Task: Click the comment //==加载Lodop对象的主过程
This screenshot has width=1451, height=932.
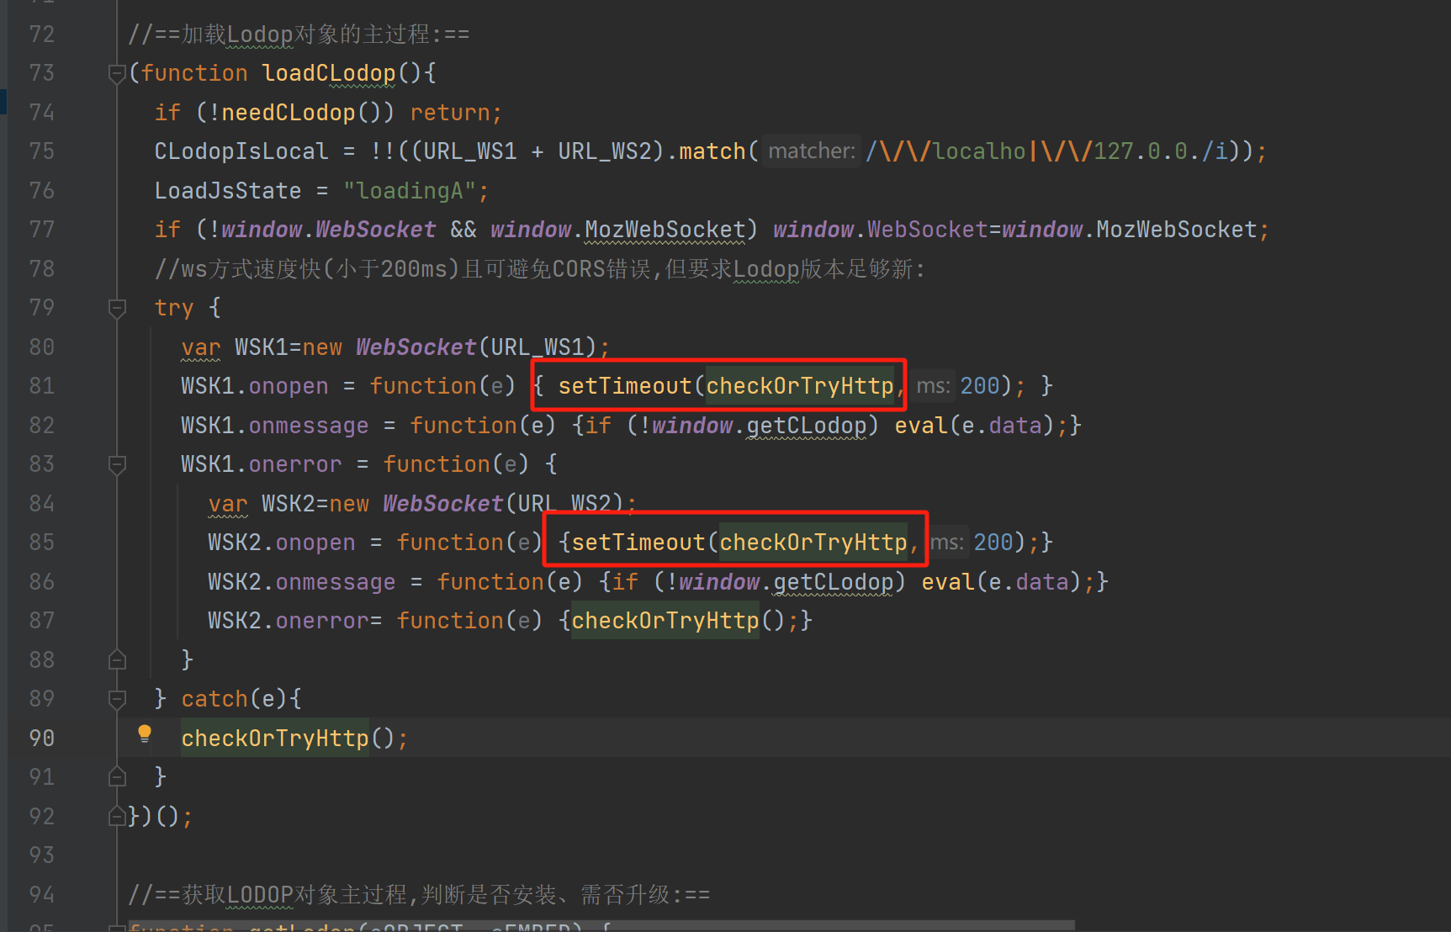Action: click(x=299, y=34)
